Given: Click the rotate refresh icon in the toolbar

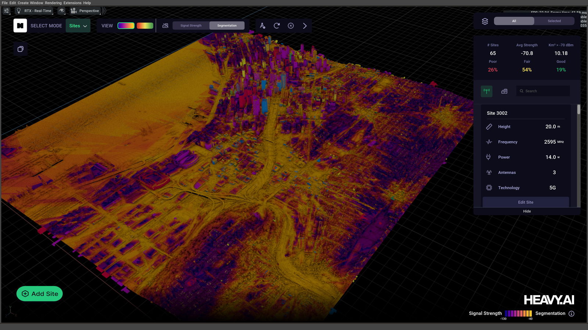Looking at the screenshot, I should click(x=276, y=26).
